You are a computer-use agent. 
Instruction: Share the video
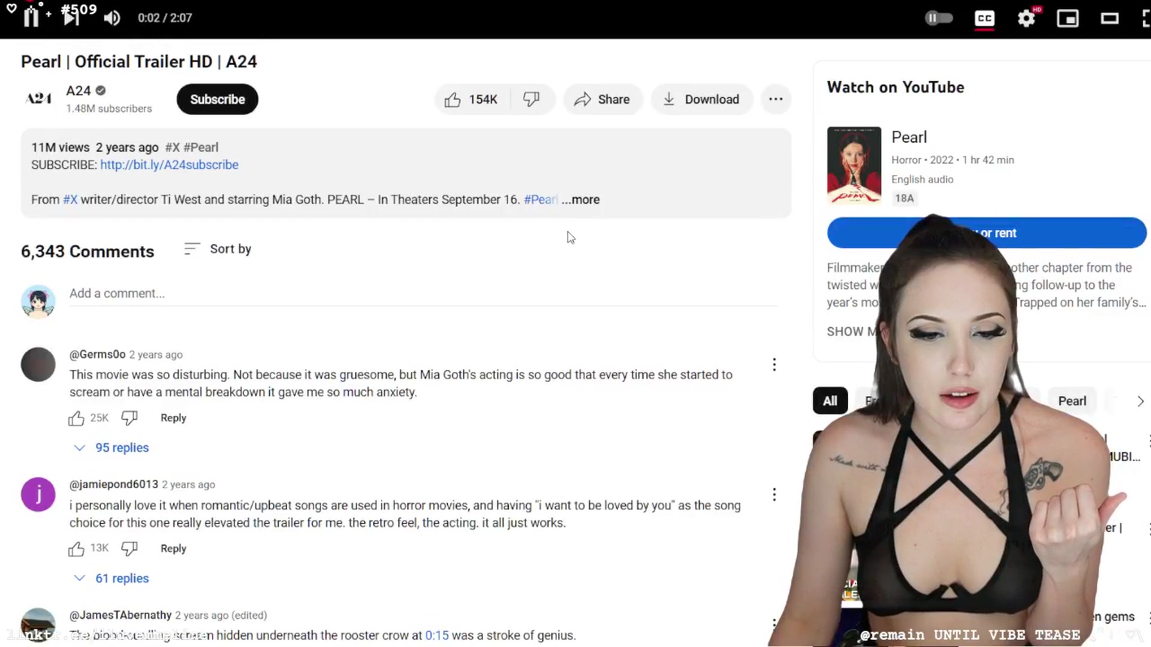point(602,99)
